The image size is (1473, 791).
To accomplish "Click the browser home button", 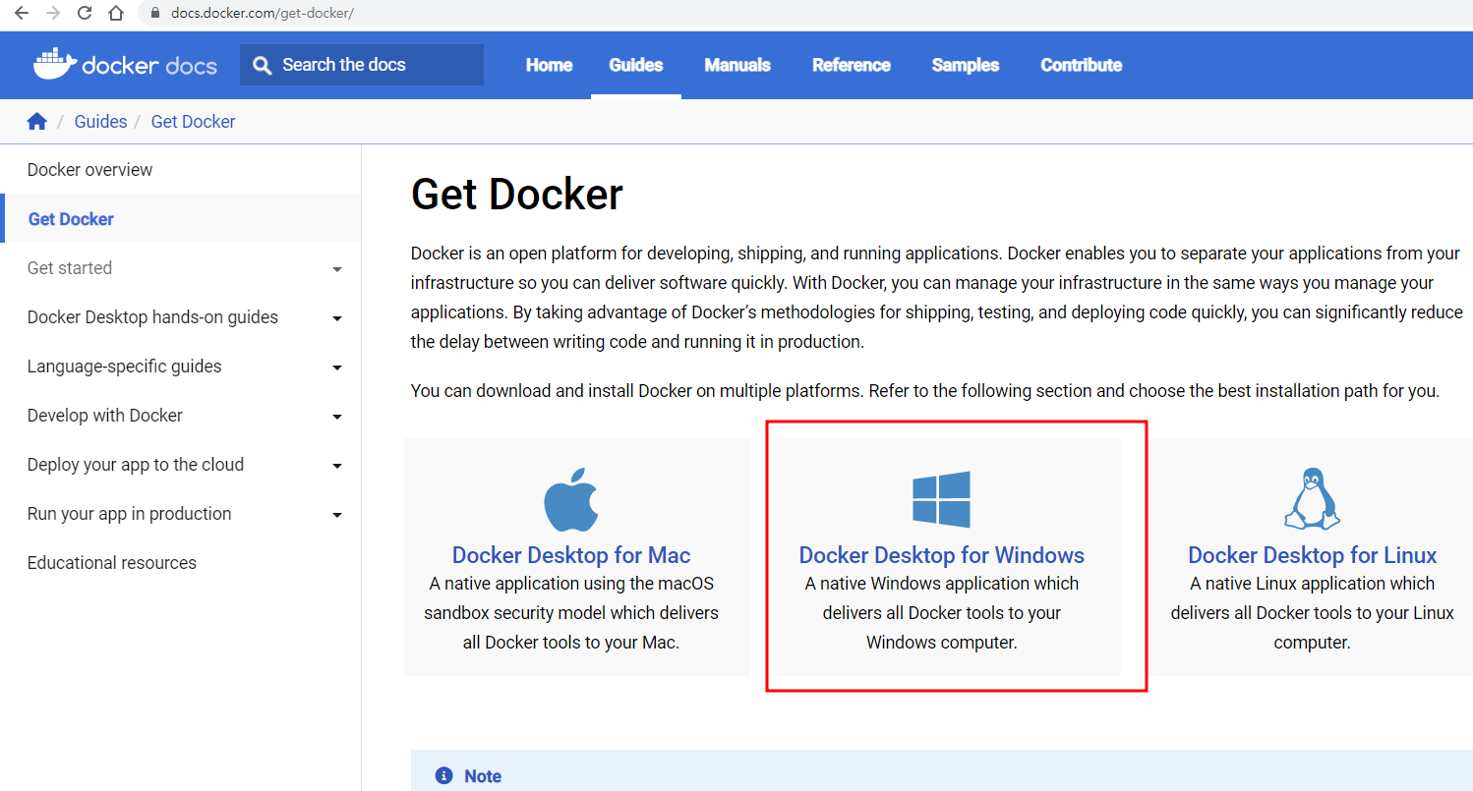I will [x=116, y=13].
